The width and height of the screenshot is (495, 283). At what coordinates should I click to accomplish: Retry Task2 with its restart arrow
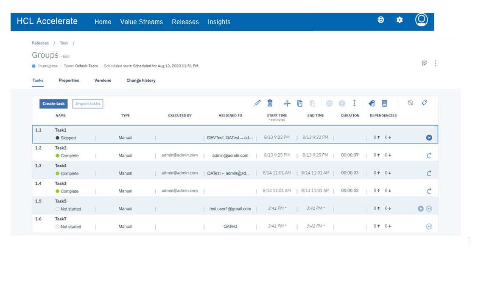click(x=429, y=155)
